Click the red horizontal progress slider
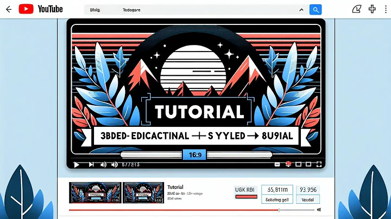This screenshot has width=391, height=219. coord(192,210)
